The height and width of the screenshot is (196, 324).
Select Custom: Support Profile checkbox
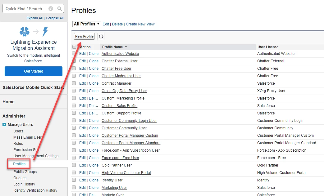coord(74,113)
